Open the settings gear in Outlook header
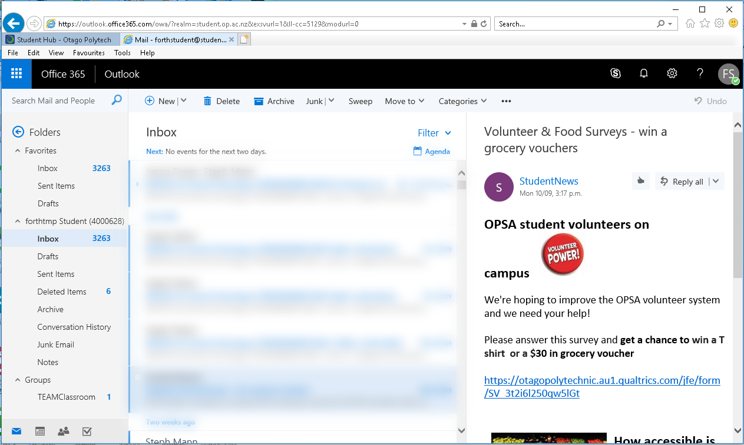This screenshot has width=744, height=445. (x=672, y=73)
